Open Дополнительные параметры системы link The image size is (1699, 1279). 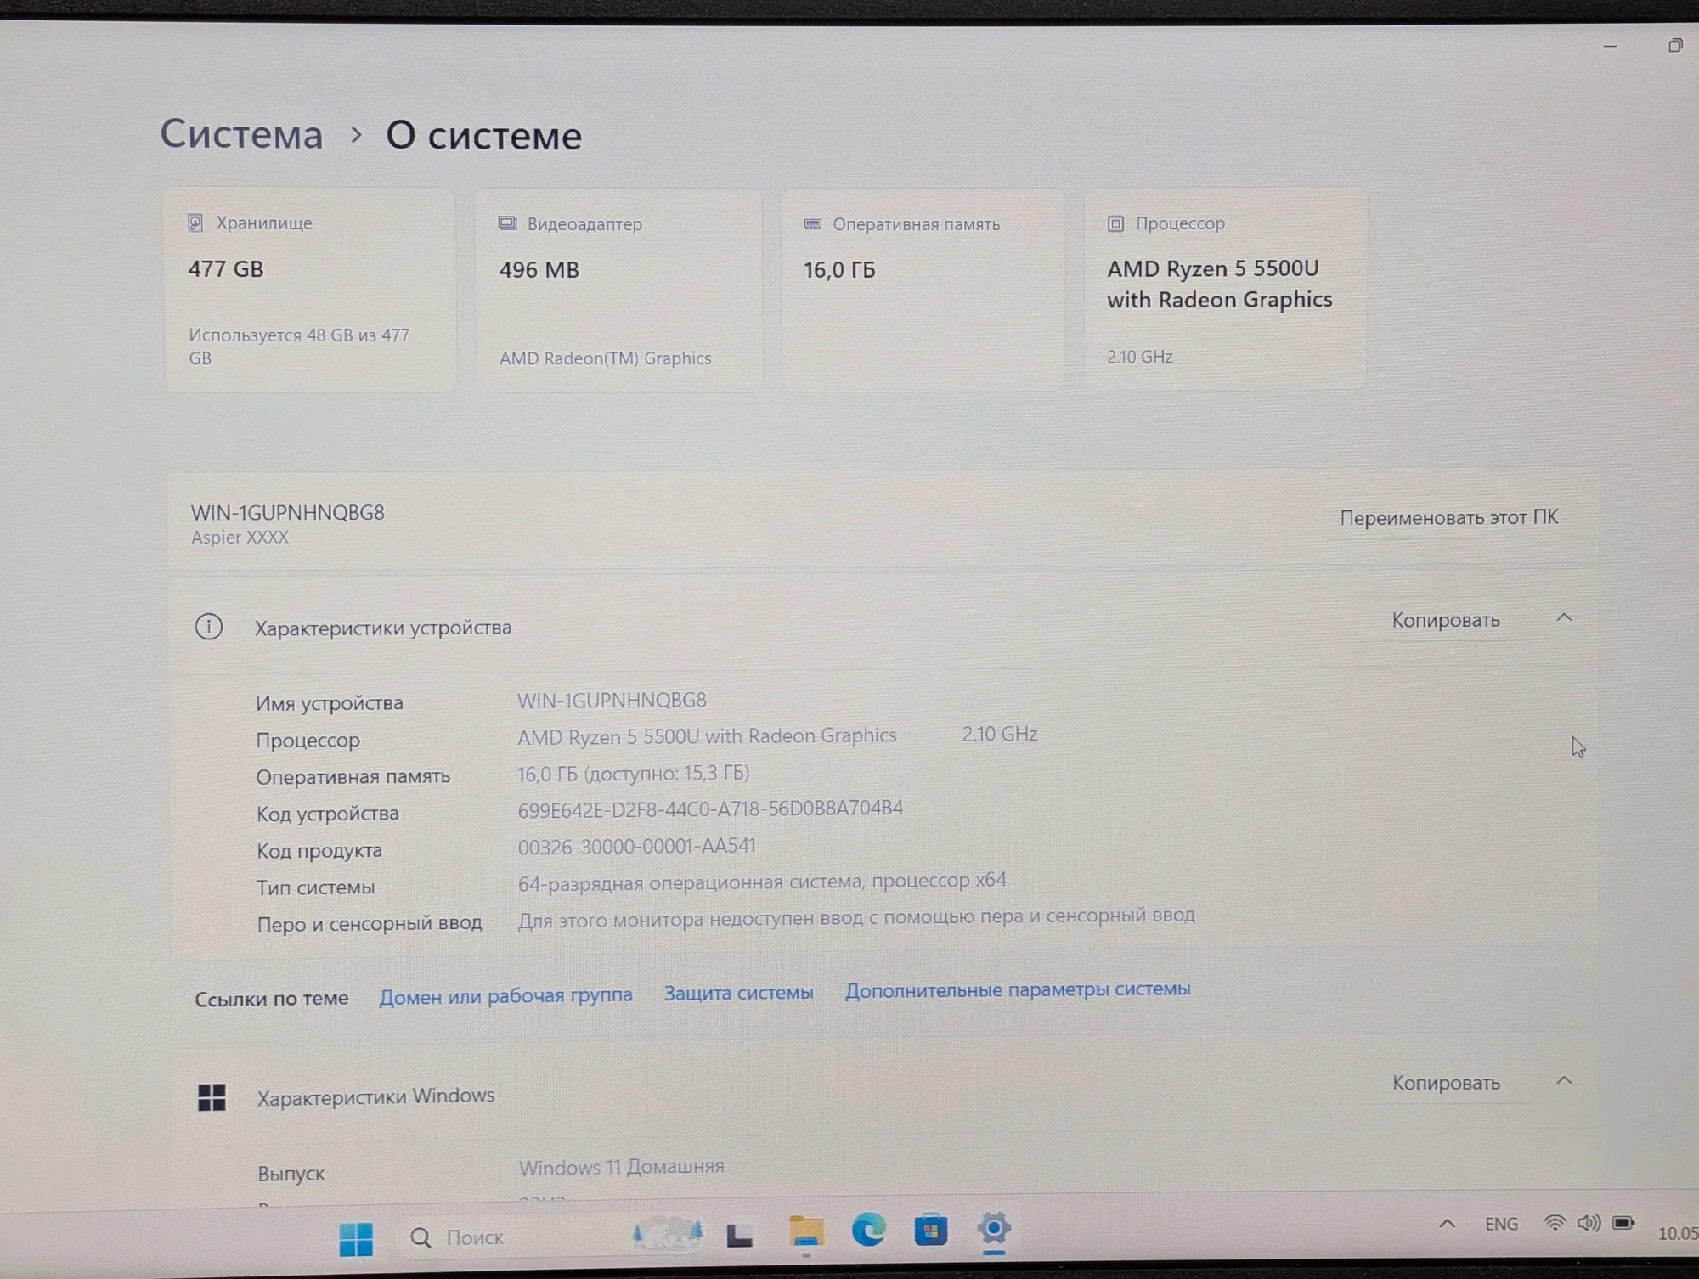pos(1018,989)
